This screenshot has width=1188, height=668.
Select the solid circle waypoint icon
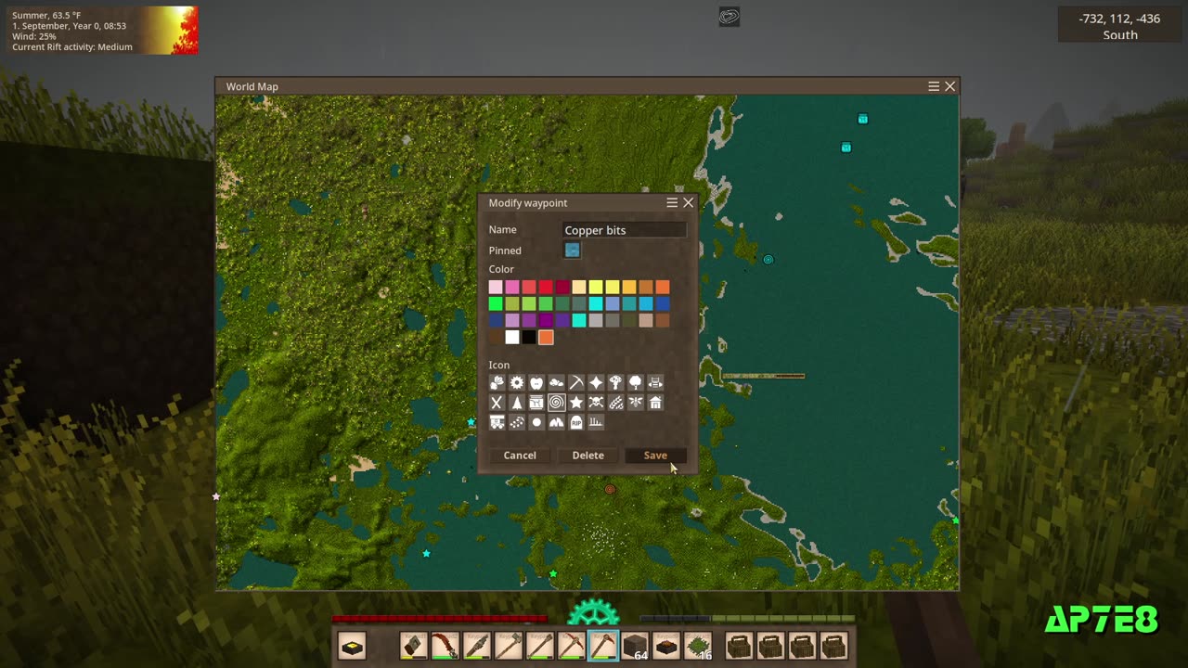536,422
